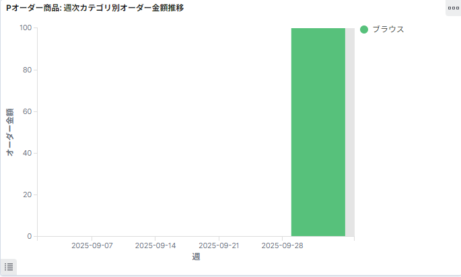461x277 pixels.
Task: Click the 2025-09-07 x-axis label
Action: tap(92, 246)
